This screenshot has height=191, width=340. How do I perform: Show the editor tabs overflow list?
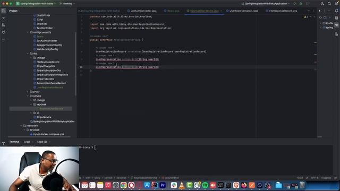(x=309, y=11)
